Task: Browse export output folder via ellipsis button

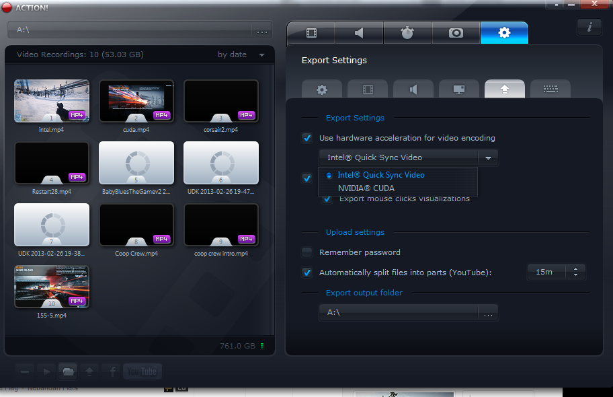Action: pos(488,313)
